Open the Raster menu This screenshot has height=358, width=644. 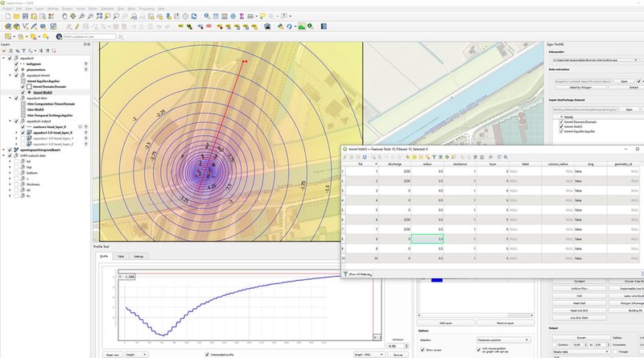(93, 9)
